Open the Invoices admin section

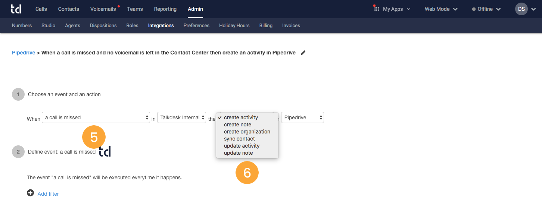tap(291, 26)
